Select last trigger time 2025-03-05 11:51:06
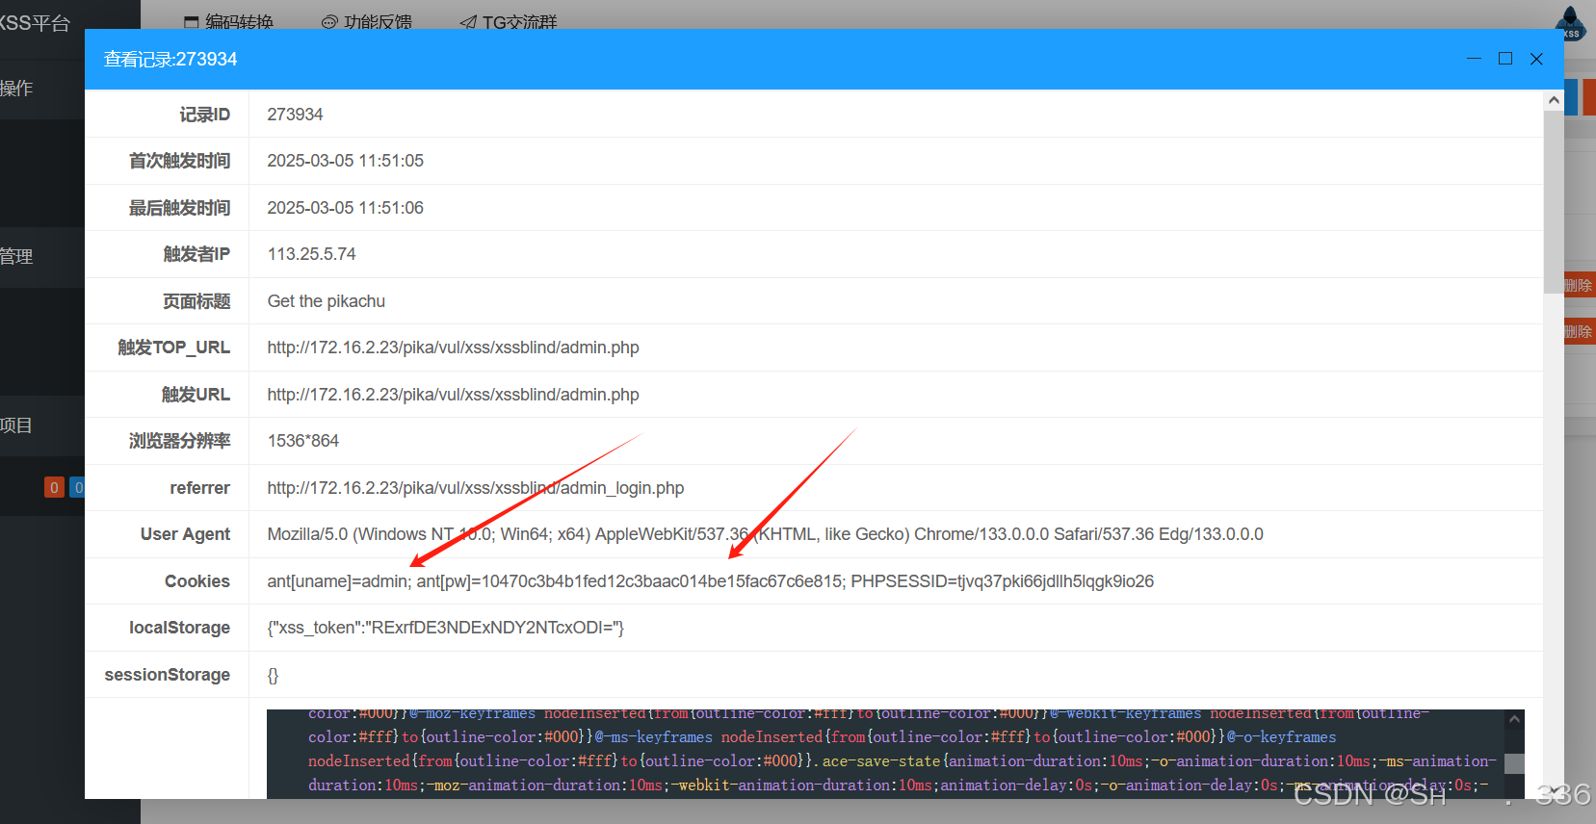 345,208
